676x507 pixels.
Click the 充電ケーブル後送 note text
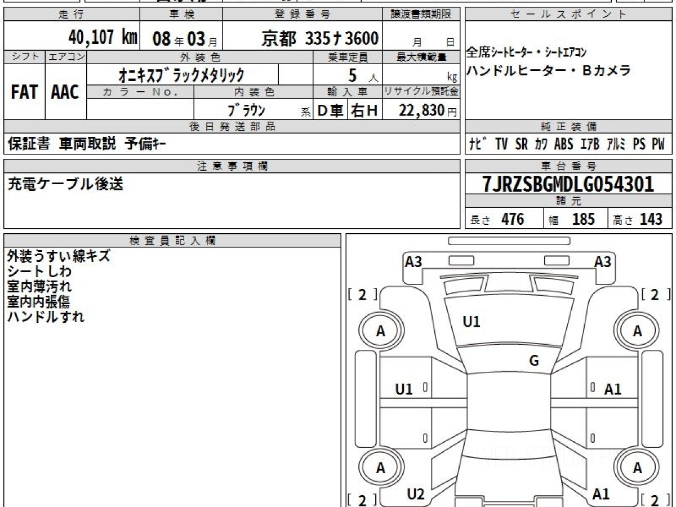(65, 184)
